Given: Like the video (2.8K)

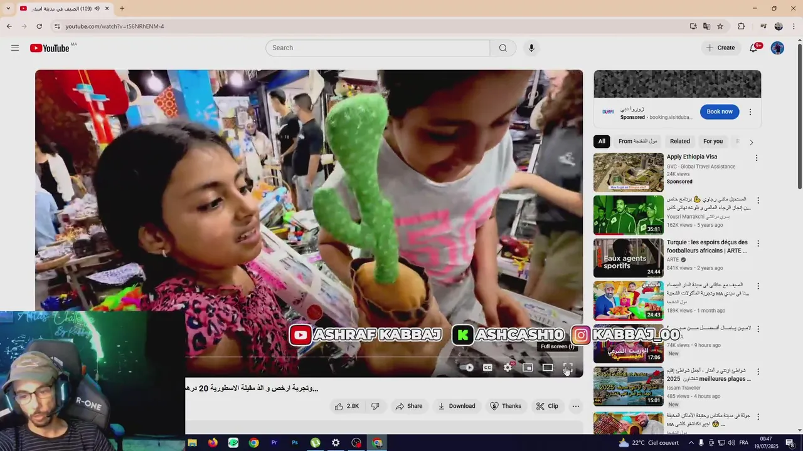Looking at the screenshot, I should (347, 406).
